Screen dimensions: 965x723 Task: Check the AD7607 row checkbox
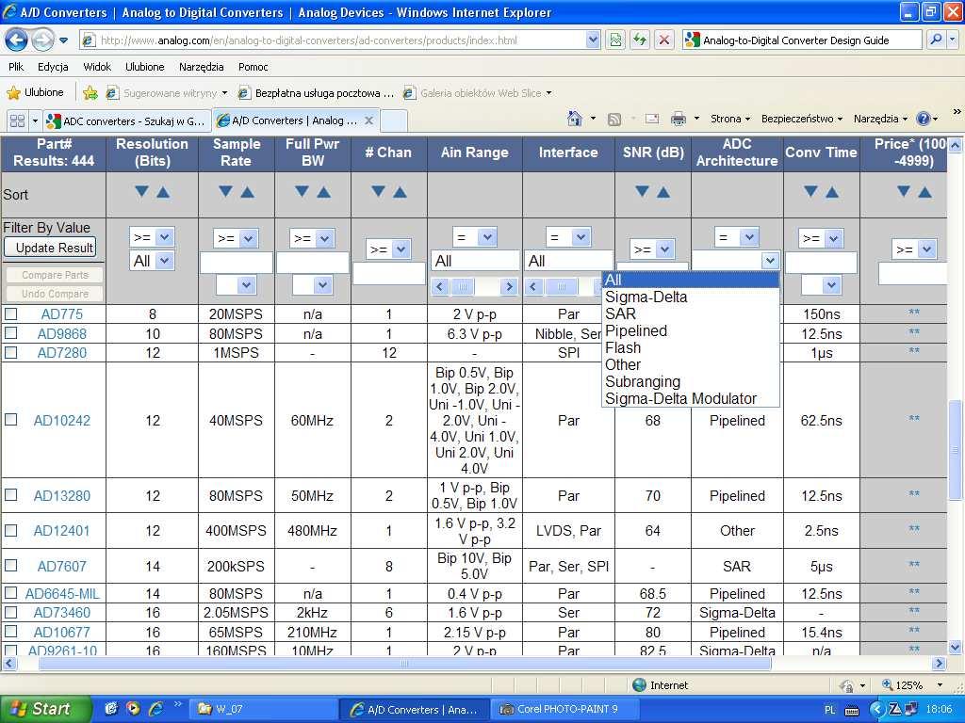[11, 565]
